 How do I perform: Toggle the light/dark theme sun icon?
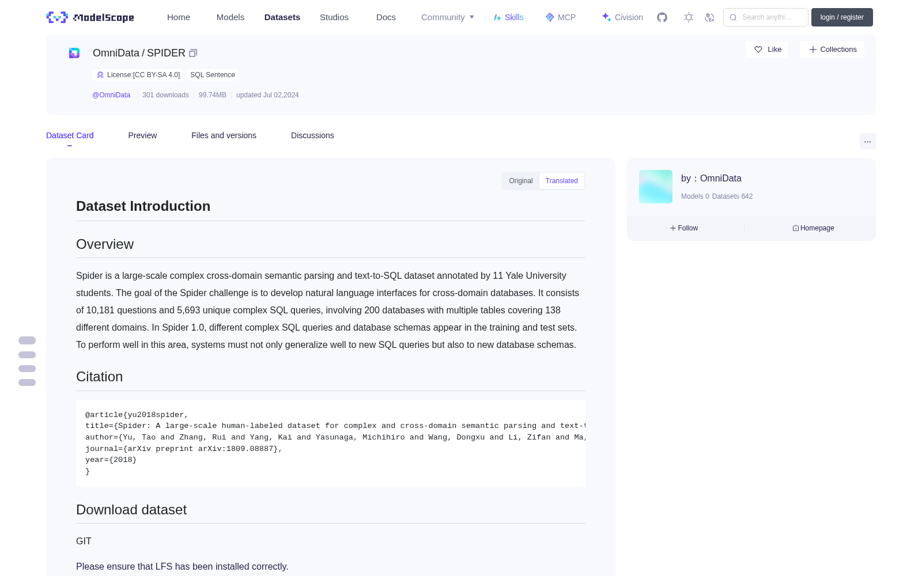689,17
